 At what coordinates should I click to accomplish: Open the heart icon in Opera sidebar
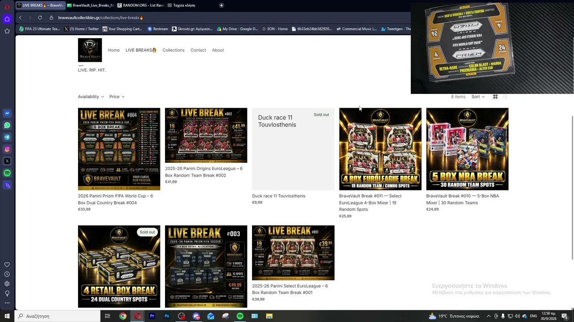(x=7, y=264)
